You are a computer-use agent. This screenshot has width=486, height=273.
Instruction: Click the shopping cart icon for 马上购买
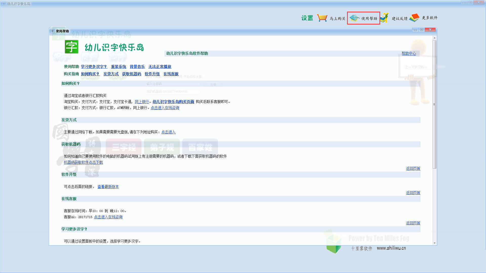(x=322, y=18)
